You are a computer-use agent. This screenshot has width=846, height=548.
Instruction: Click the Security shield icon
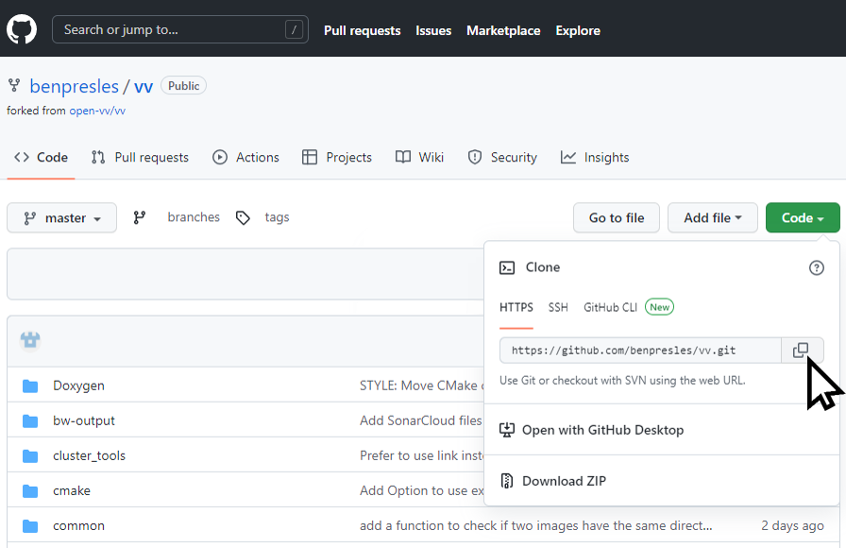click(x=475, y=157)
